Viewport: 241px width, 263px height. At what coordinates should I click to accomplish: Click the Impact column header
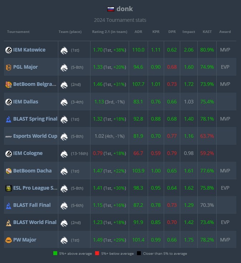click(189, 32)
